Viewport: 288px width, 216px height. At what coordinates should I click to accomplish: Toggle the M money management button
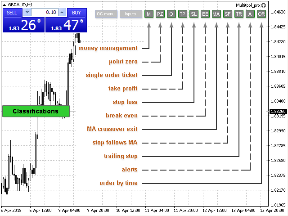point(149,14)
